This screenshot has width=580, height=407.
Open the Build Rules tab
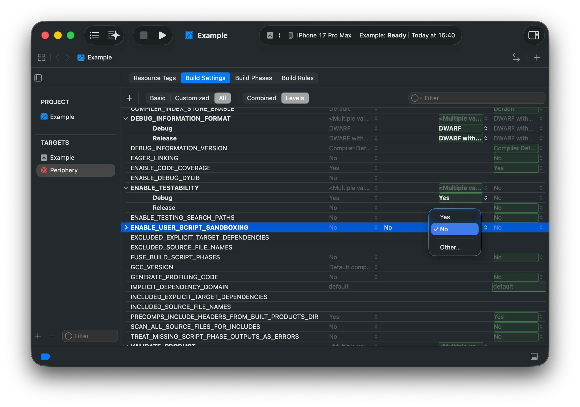point(297,78)
